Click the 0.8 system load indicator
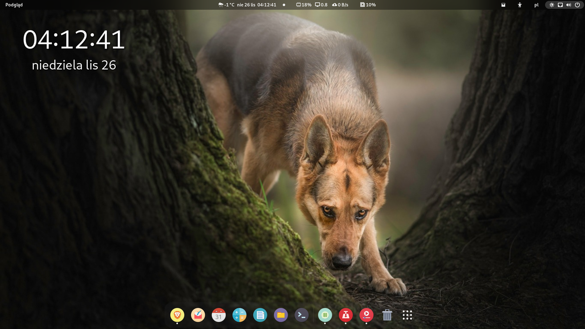This screenshot has height=329, width=585. (321, 5)
